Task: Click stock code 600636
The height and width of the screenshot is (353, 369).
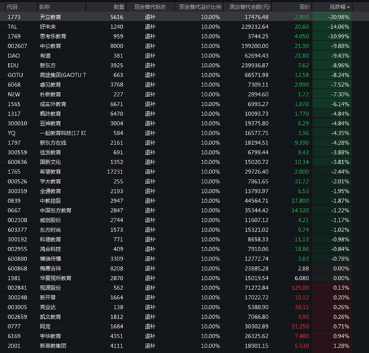Action: click(x=17, y=162)
